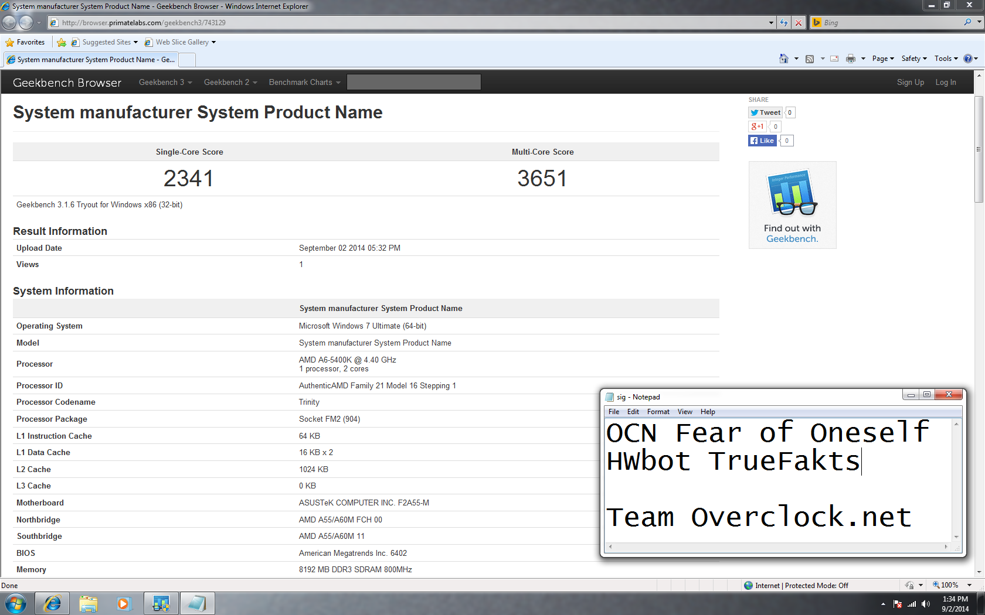Click Action Center flag tray icon

[898, 604]
